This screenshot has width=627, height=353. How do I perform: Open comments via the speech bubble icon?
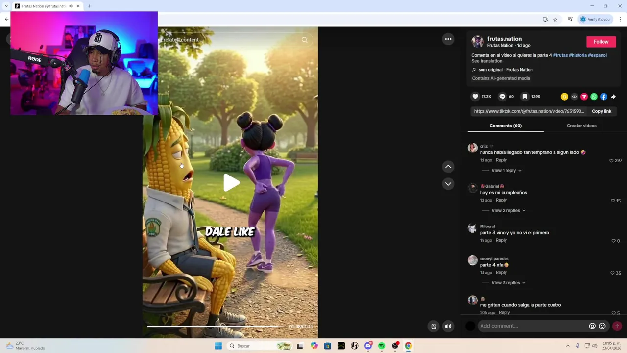click(x=502, y=97)
